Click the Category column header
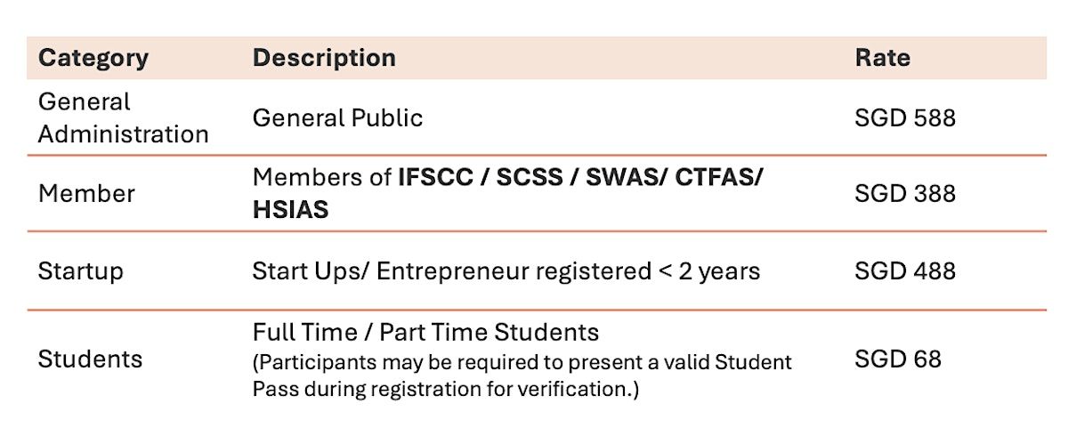Image resolution: width=1068 pixels, height=444 pixels. [x=93, y=58]
